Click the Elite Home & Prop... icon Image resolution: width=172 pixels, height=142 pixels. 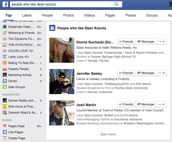coord(5,106)
